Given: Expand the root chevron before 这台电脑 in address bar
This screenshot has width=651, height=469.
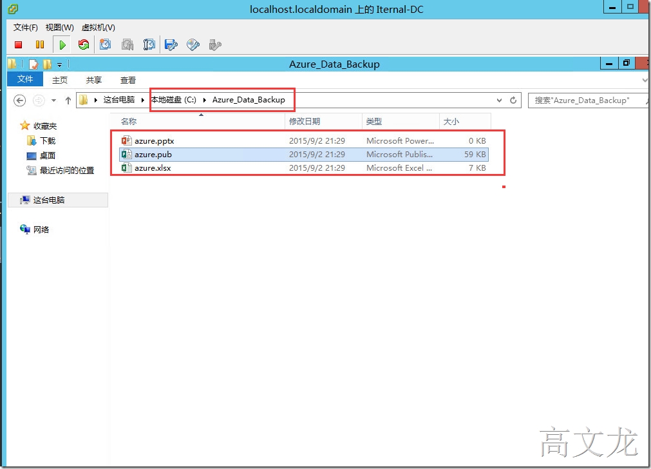Looking at the screenshot, I should [95, 100].
